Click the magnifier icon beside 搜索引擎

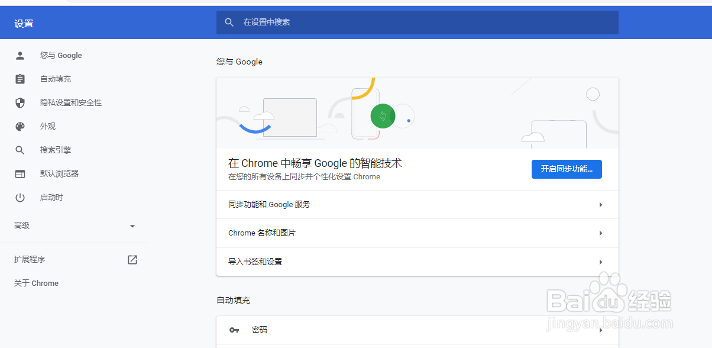coord(20,150)
